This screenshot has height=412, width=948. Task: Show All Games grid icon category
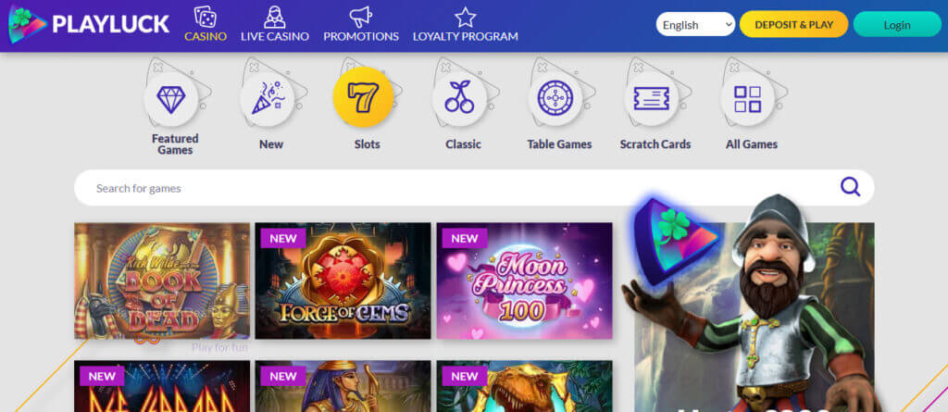747,99
